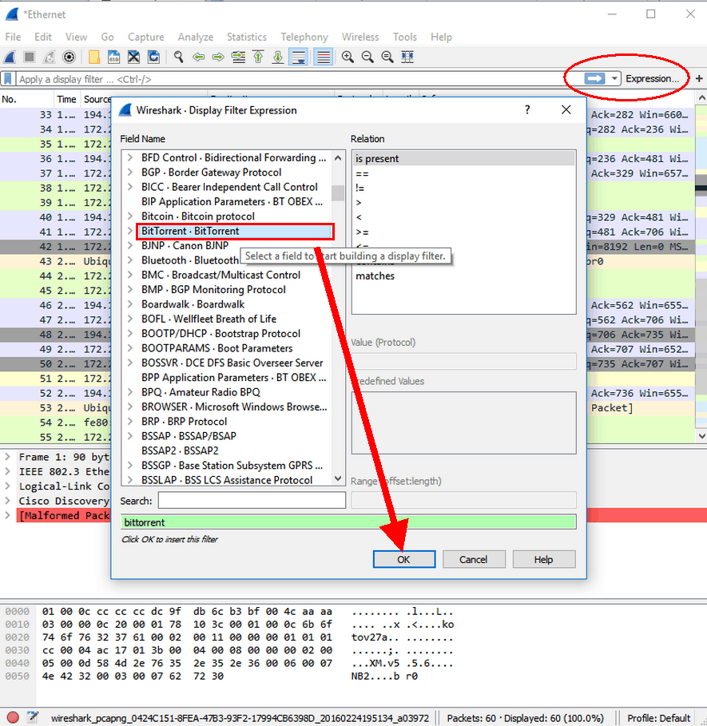Expand the Bitcoin protocol field tree
The height and width of the screenshot is (726, 707).
(x=130, y=216)
